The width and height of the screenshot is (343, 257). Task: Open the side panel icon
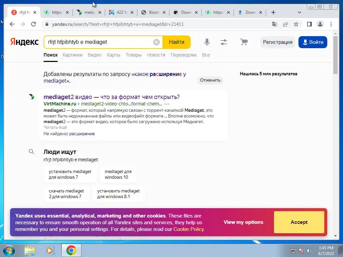coord(309,24)
